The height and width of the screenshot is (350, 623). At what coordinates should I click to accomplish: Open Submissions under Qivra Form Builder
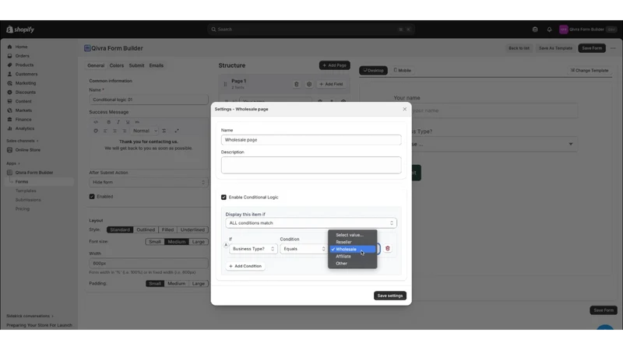tap(28, 200)
